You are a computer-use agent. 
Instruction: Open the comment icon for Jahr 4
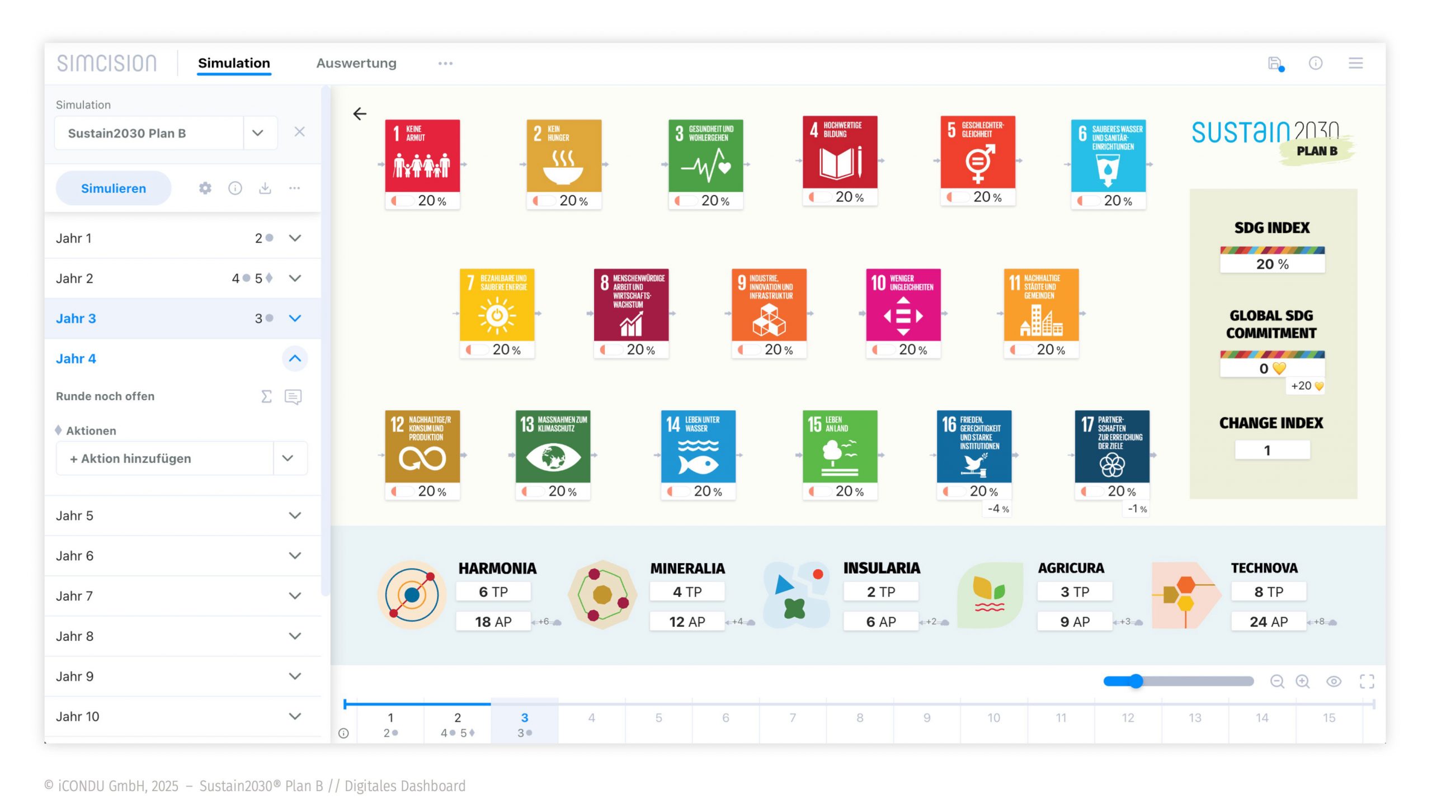tap(293, 396)
